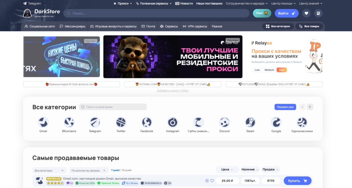The image size is (352, 188).
Task: Open the Все категории filter dropdown
Action: pos(49,170)
